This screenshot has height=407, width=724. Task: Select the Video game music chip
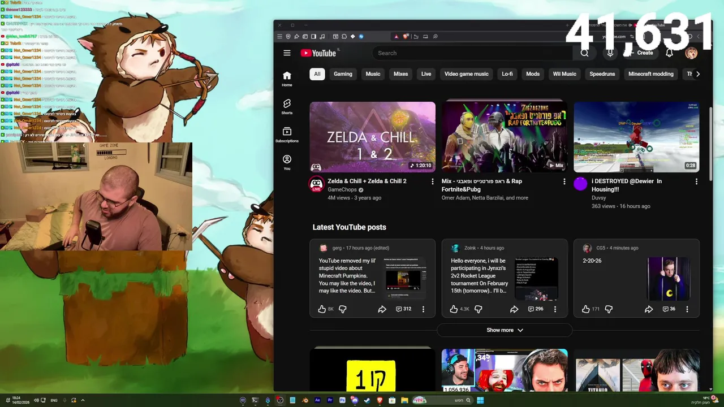pos(466,74)
